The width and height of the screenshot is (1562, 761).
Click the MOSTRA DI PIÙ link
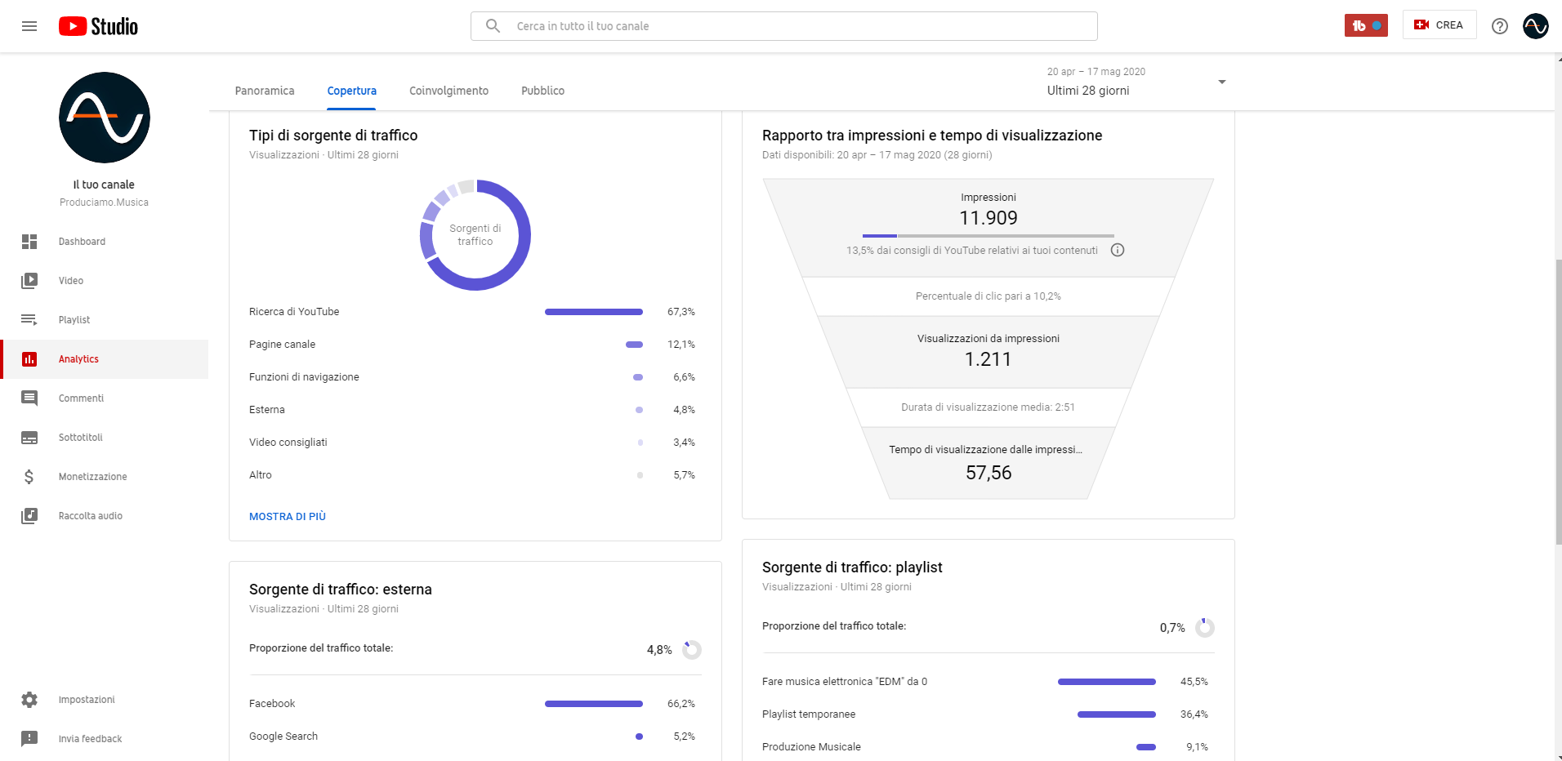[x=288, y=517]
